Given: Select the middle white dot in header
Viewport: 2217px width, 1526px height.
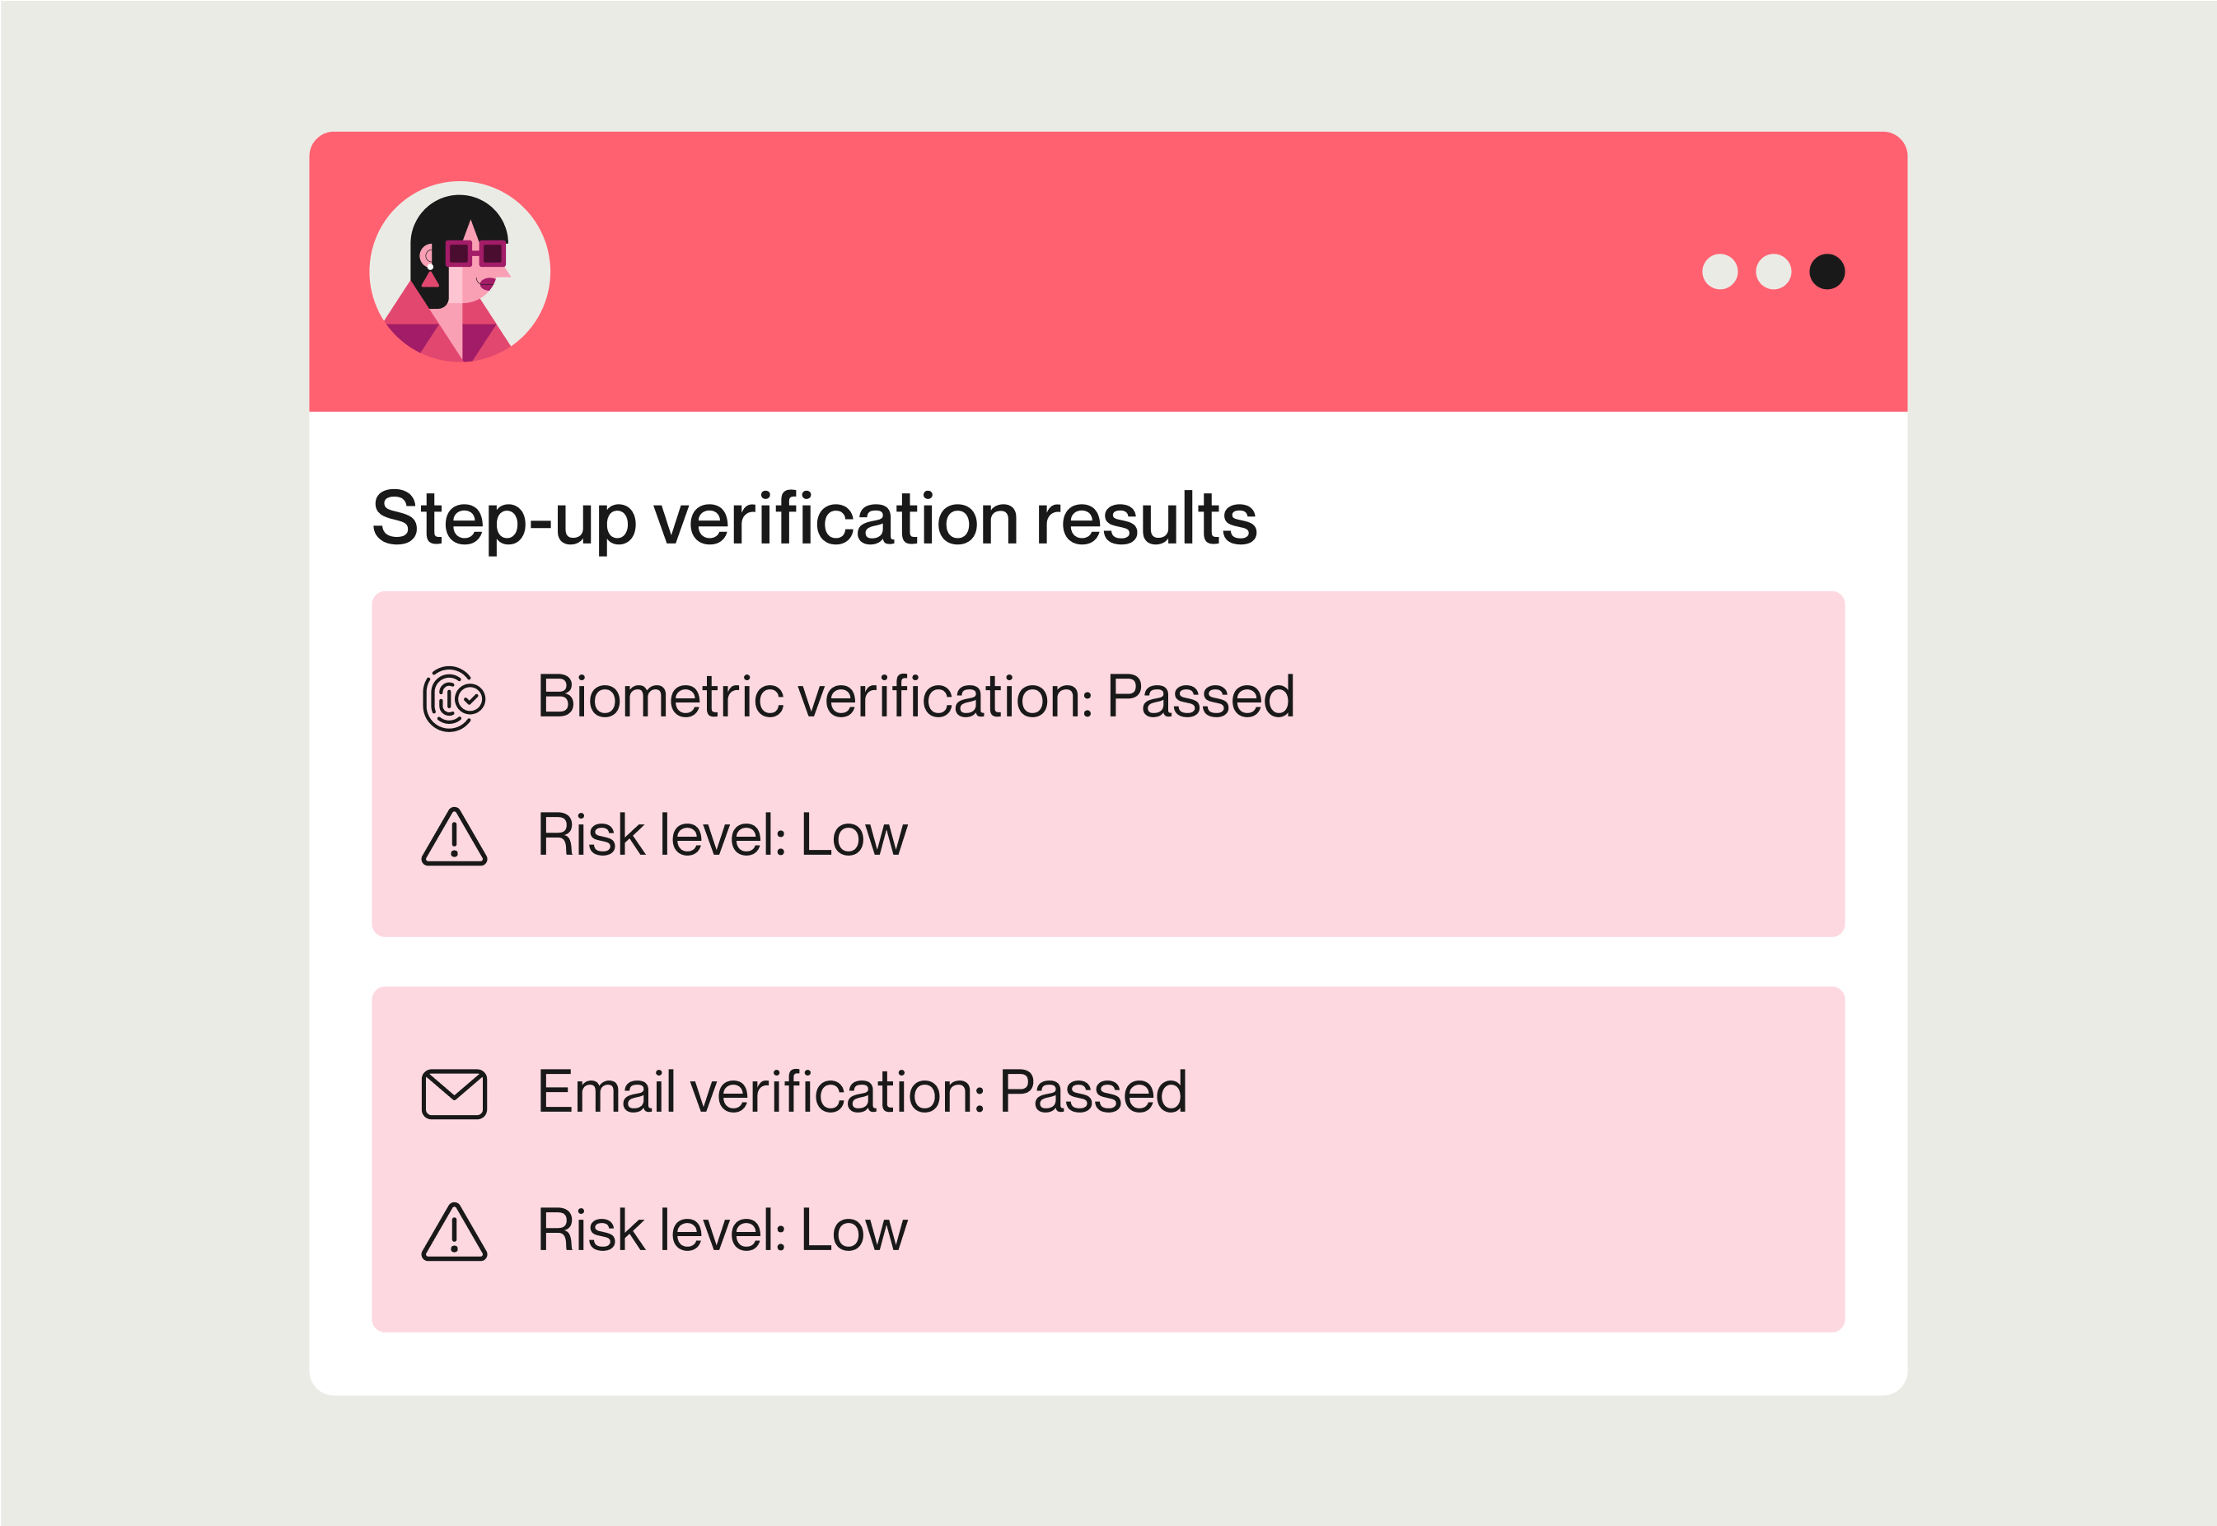Looking at the screenshot, I should click(1773, 272).
